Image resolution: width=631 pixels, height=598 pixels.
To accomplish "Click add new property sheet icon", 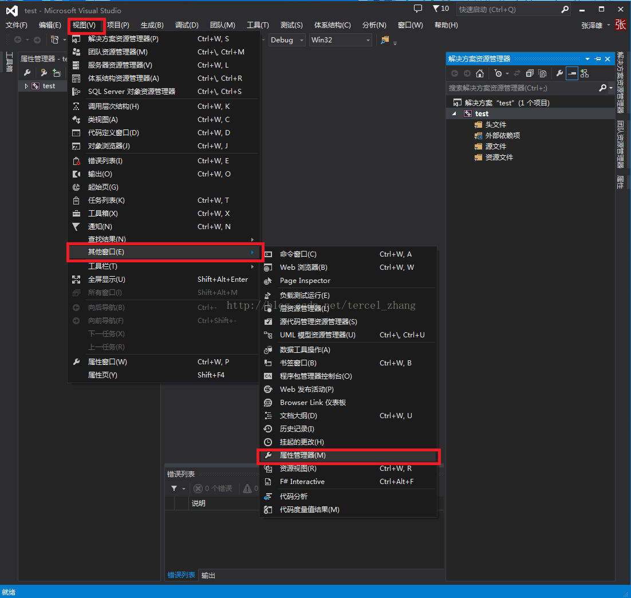I will click(44, 73).
